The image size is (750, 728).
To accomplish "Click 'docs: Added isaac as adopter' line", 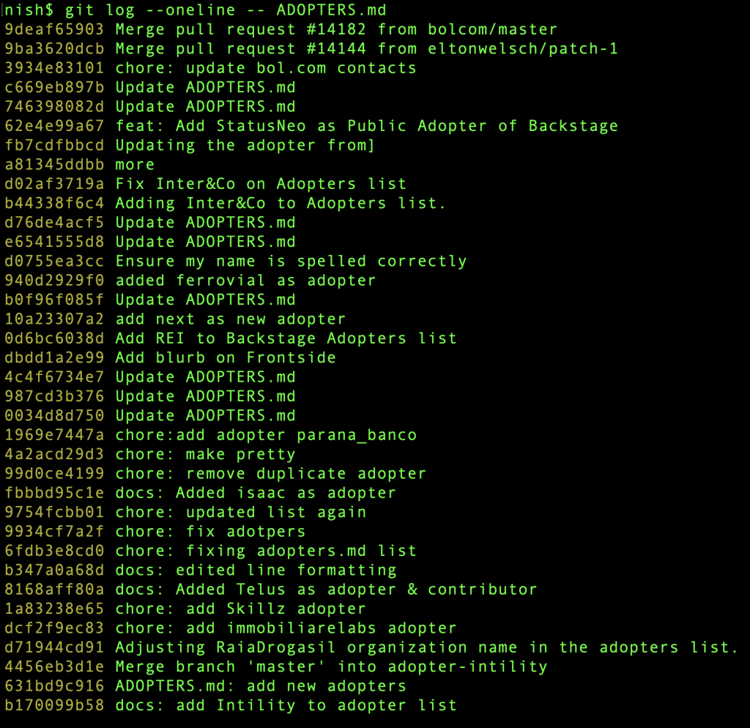I will 256,493.
